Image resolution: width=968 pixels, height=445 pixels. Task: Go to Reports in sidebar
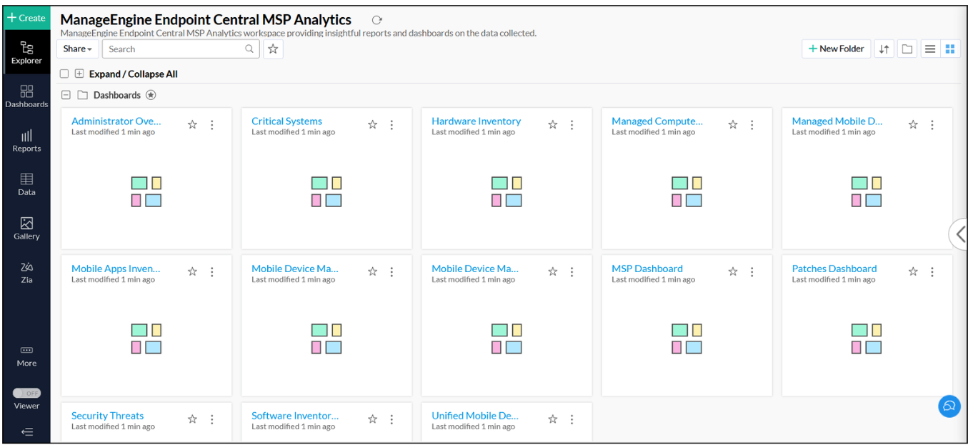pos(26,141)
